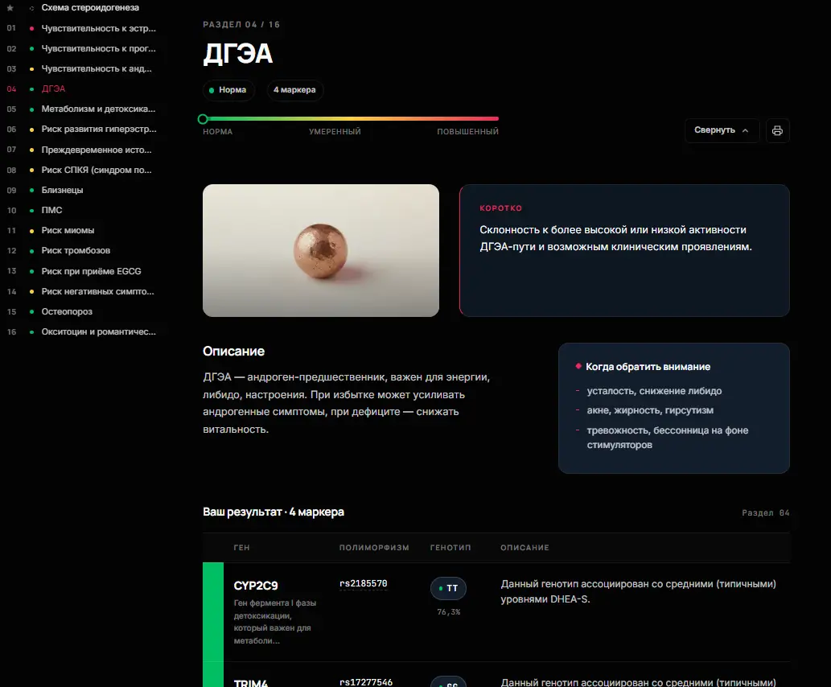
Task: Open section 07 Преждевременное исто...
Action: click(97, 150)
